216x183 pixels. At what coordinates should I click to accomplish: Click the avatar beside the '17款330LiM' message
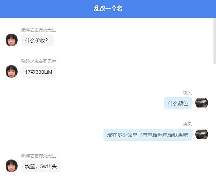click(12, 71)
